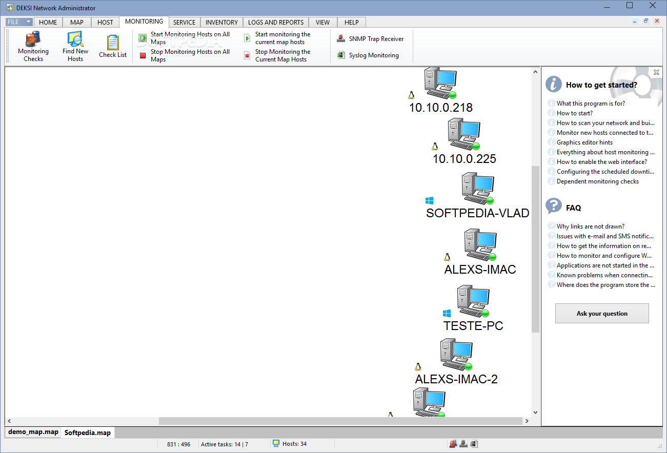The height and width of the screenshot is (453, 667).
Task: Open the SNMP Trap Receiver
Action: click(370, 39)
